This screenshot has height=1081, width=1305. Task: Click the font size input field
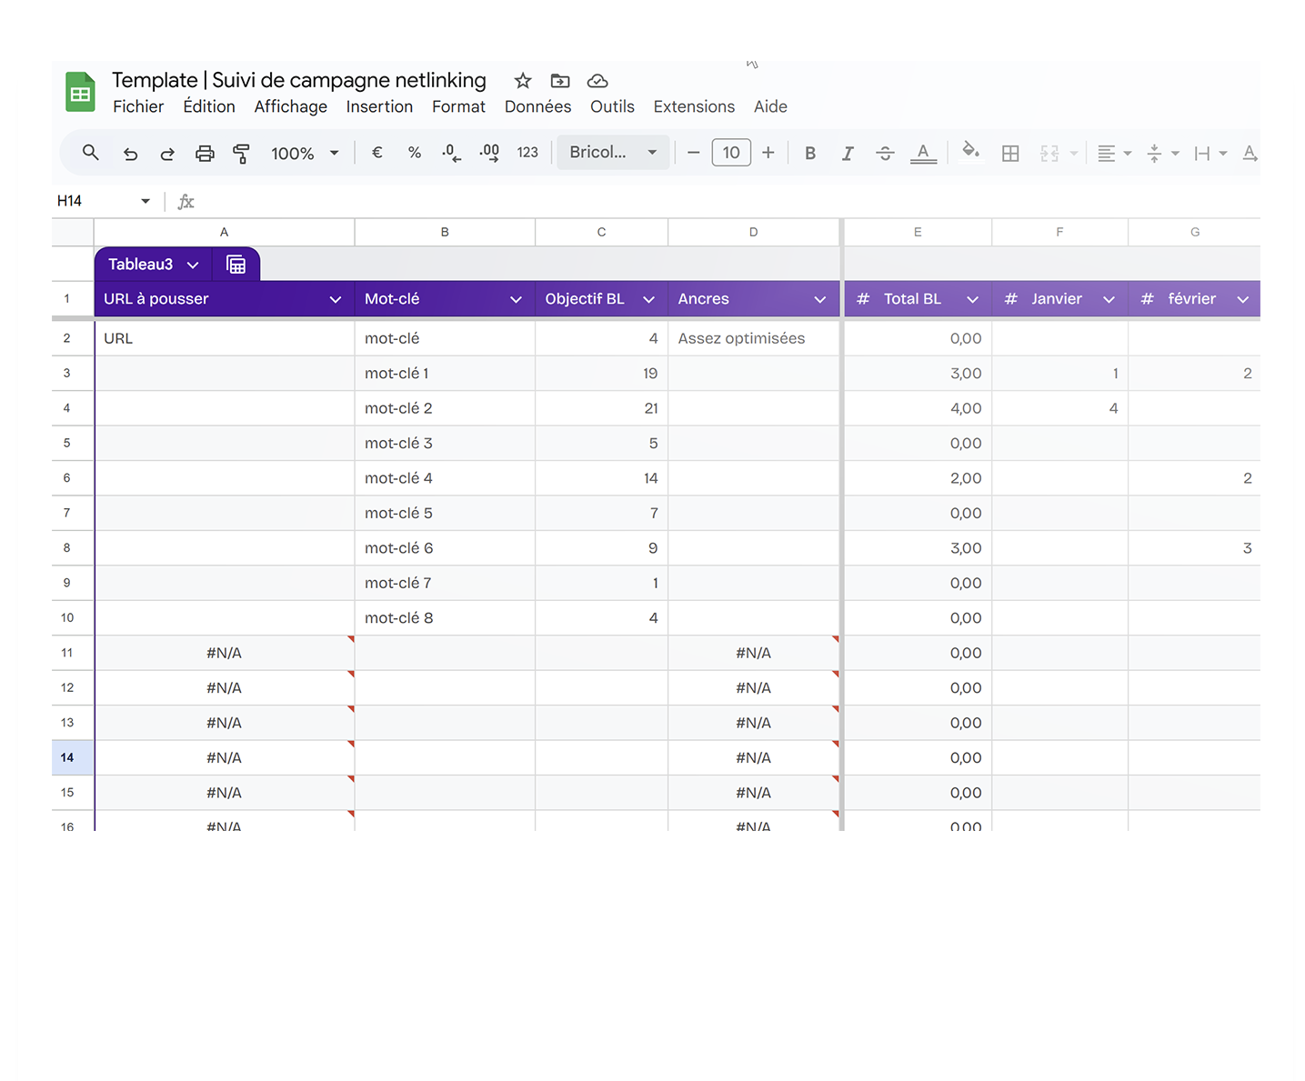coord(730,153)
